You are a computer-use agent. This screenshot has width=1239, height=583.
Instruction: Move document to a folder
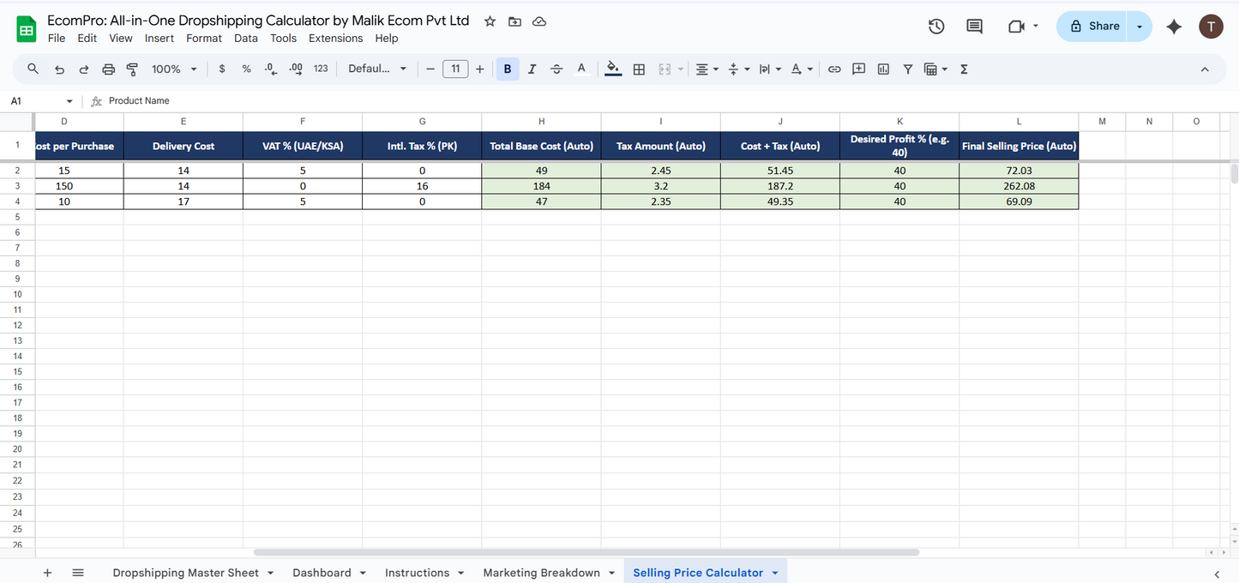click(514, 21)
